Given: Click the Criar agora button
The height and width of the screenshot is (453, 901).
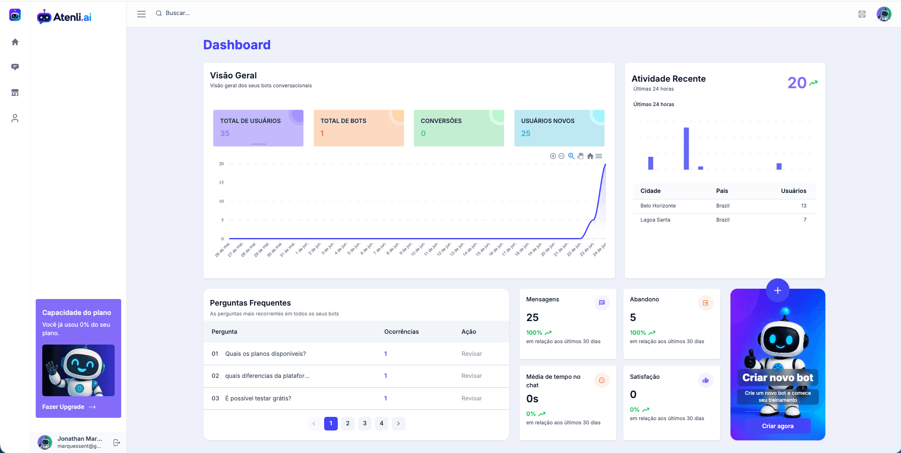Looking at the screenshot, I should click(x=777, y=426).
